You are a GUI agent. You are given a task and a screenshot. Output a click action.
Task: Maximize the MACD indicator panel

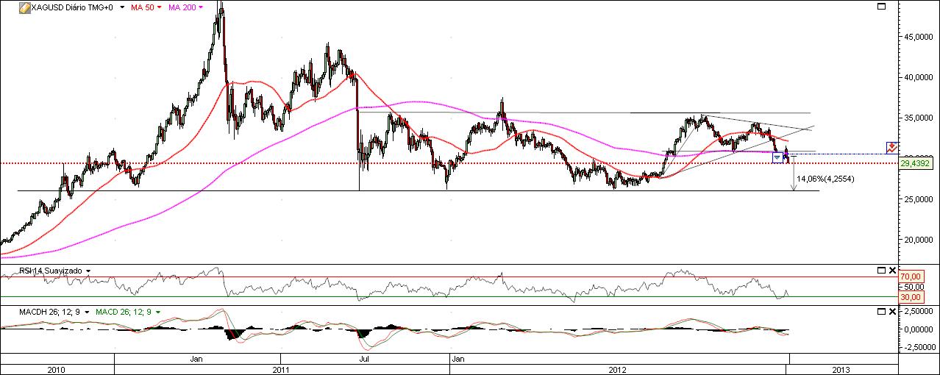(x=882, y=312)
